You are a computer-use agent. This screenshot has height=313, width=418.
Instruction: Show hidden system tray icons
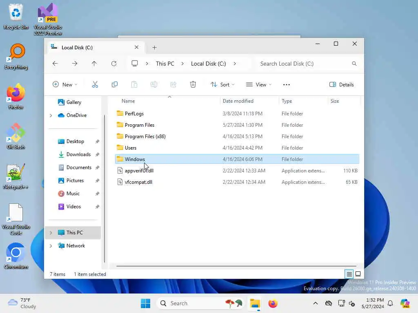[x=316, y=303]
